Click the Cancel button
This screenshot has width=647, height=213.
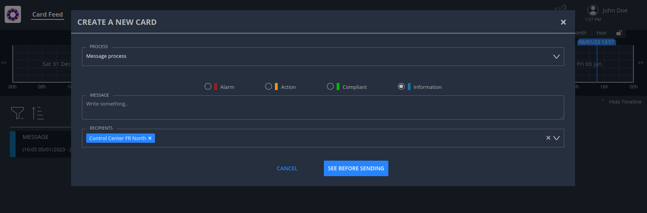[x=287, y=168]
